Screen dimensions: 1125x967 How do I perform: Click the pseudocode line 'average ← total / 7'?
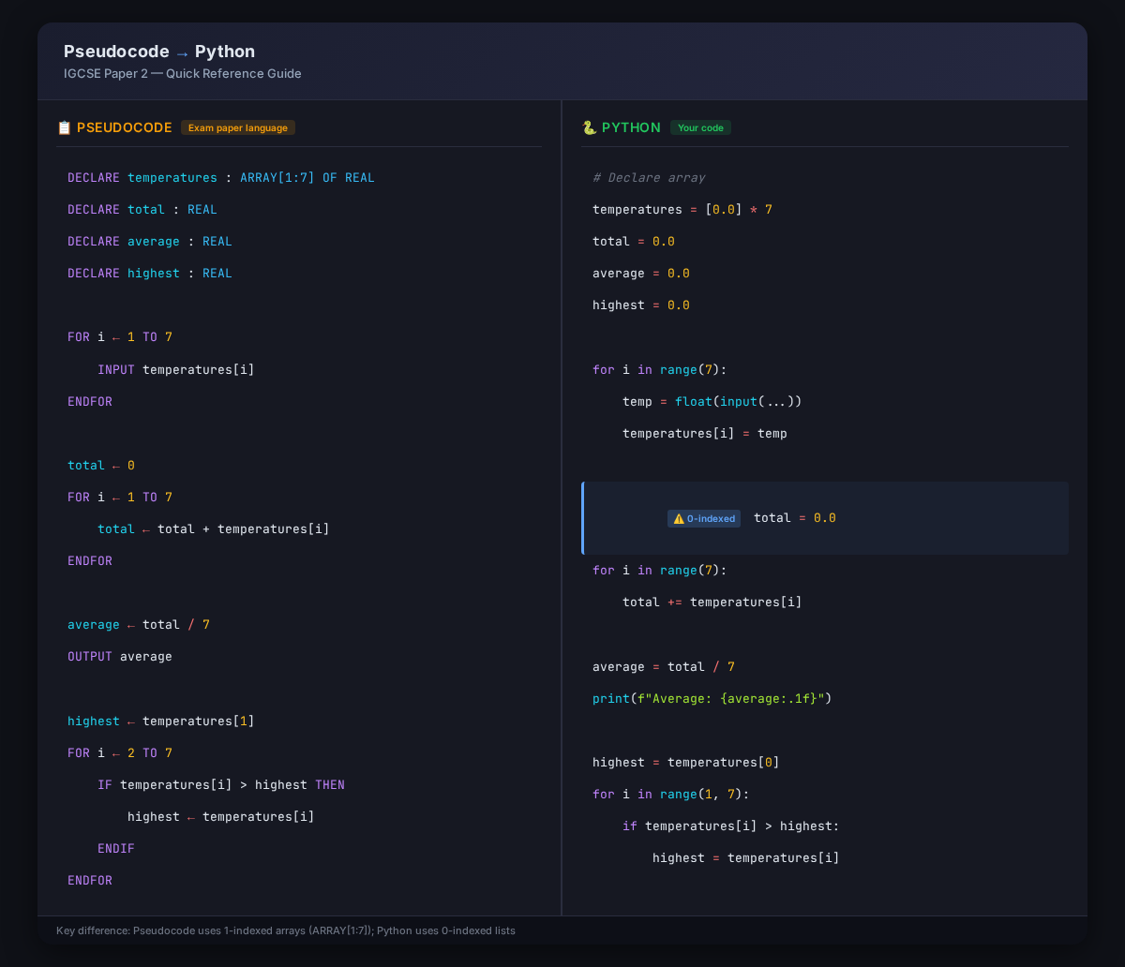pyautogui.click(x=139, y=625)
